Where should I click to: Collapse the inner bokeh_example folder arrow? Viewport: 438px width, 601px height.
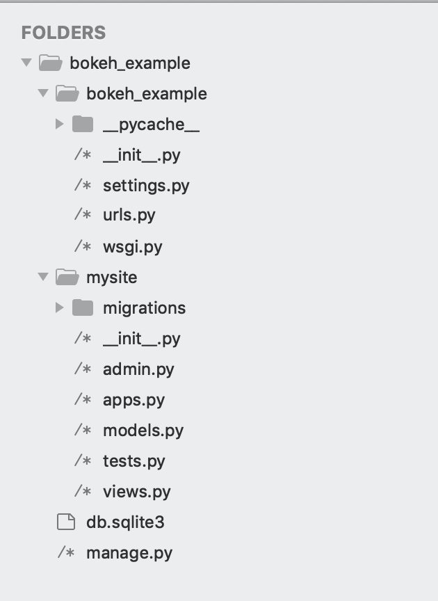pos(44,94)
